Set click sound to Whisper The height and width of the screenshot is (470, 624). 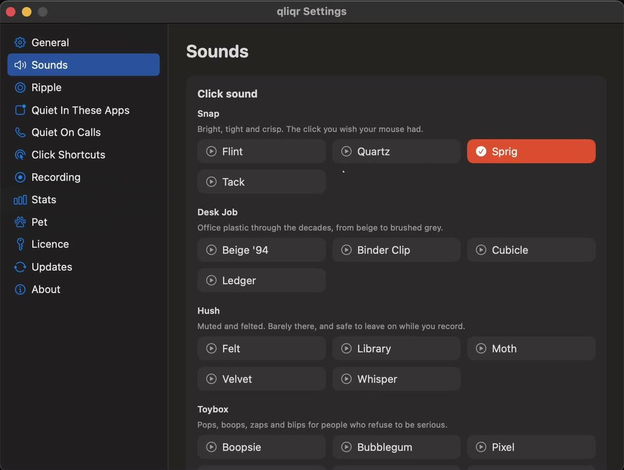(x=396, y=379)
